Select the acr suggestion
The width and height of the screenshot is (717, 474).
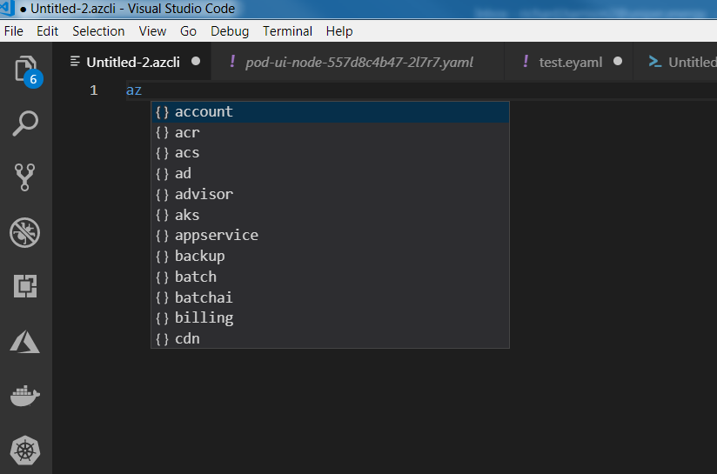(x=330, y=132)
